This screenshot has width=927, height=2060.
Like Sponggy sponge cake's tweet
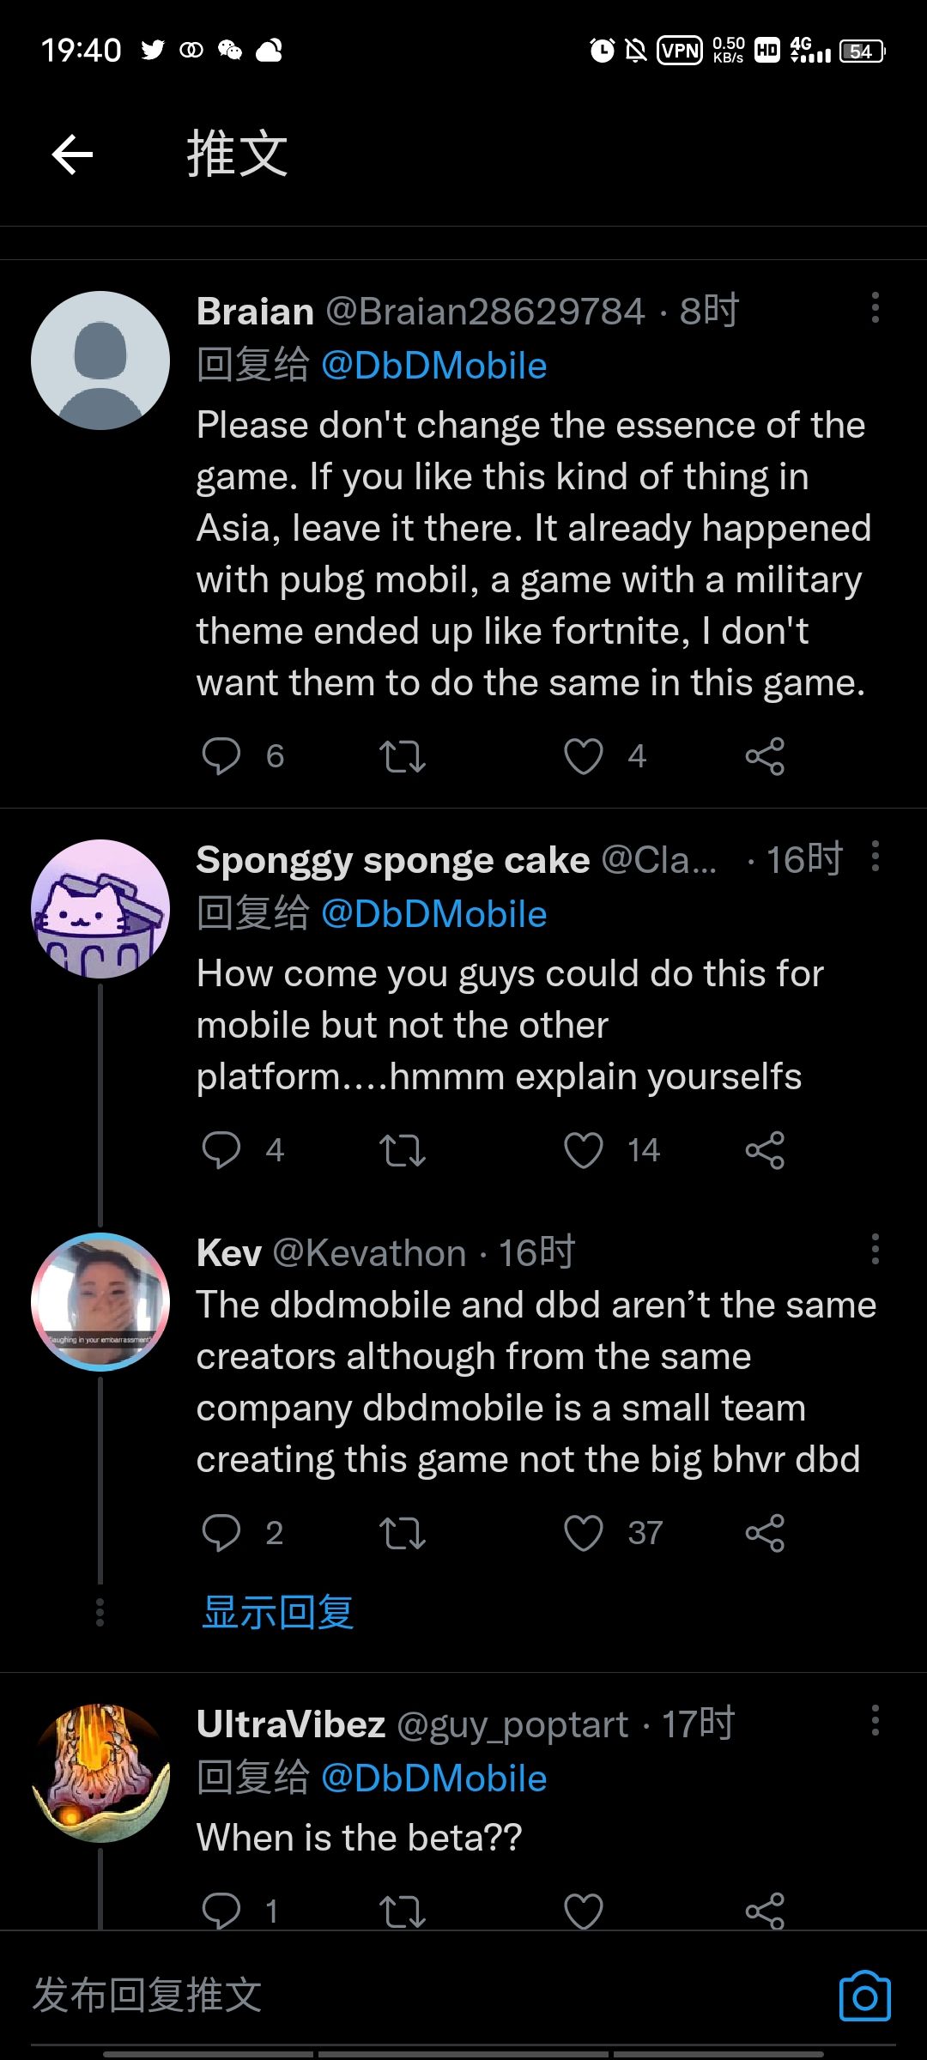[x=584, y=1150]
